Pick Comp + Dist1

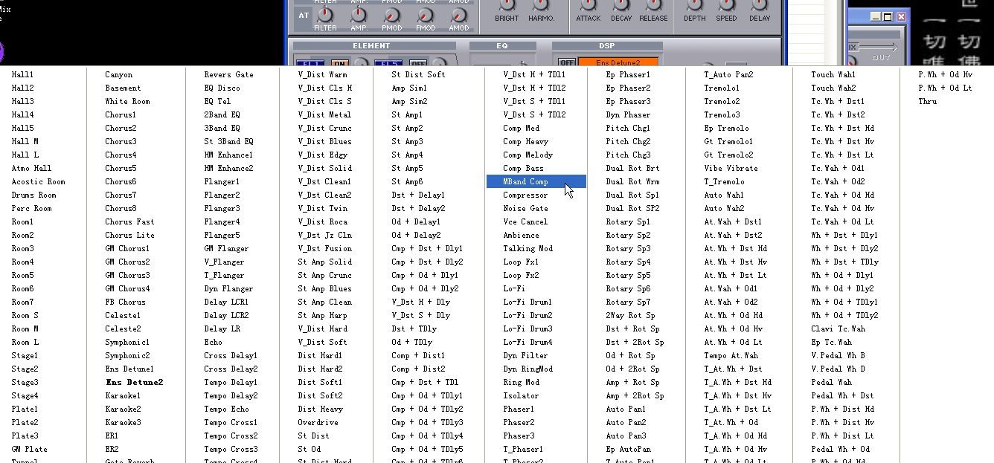418,355
